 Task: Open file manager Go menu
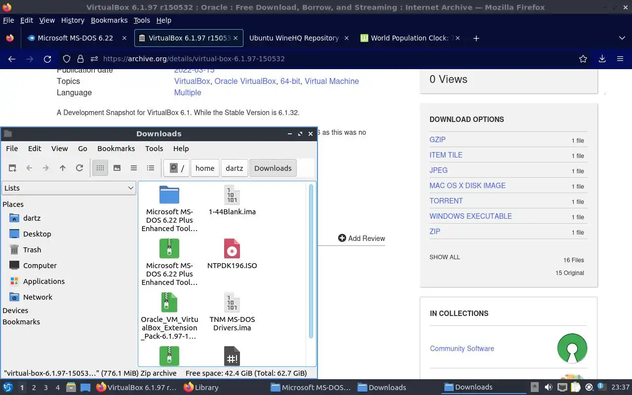point(82,148)
